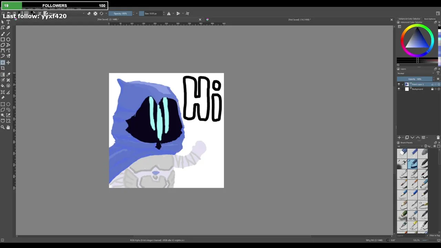Adjust the toolbar brush Opacity slider
Viewport: 441px width, 248px height.
pyautogui.click(x=121, y=13)
